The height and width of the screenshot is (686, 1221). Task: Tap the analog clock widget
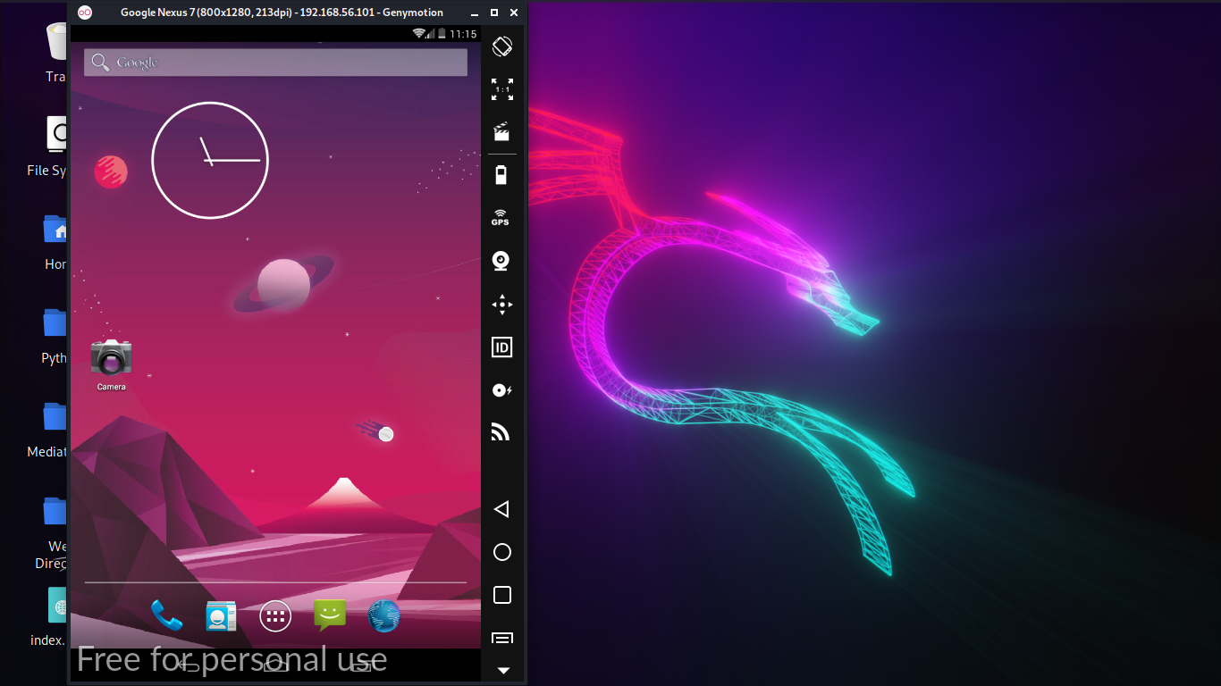click(x=210, y=160)
